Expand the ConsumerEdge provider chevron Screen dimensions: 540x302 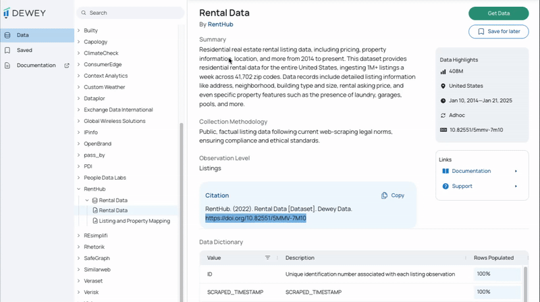coord(78,64)
